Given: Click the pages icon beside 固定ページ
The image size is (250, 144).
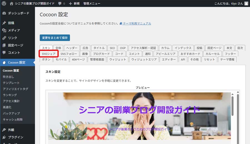Looking at the screenshot, I should click(4, 45).
